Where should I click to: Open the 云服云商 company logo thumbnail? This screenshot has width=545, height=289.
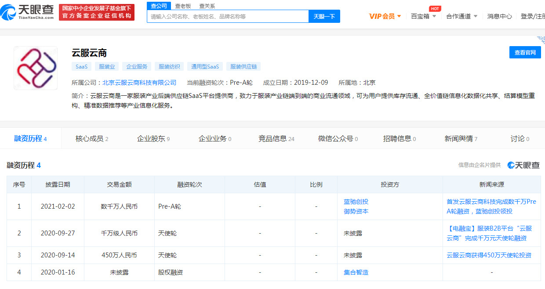click(36, 68)
